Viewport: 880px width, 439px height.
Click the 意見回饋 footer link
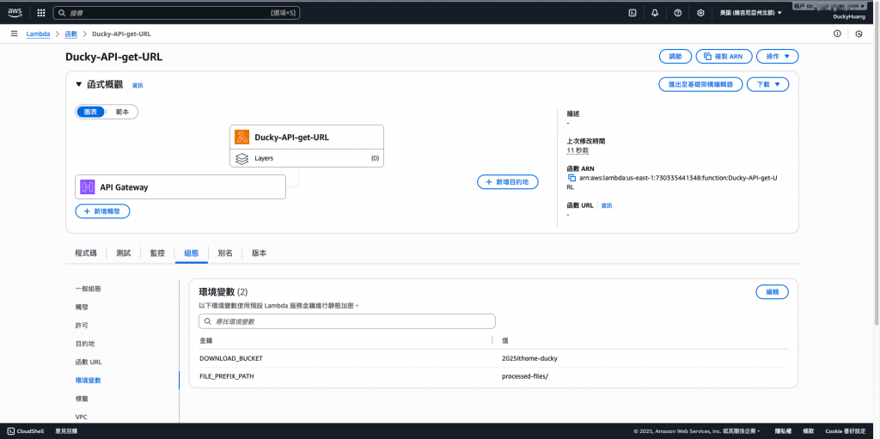[66, 431]
